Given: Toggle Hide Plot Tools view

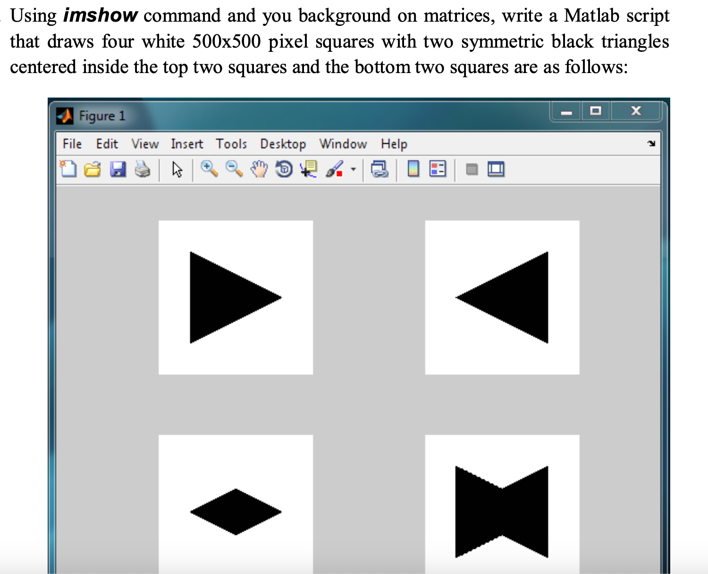Looking at the screenshot, I should [471, 170].
